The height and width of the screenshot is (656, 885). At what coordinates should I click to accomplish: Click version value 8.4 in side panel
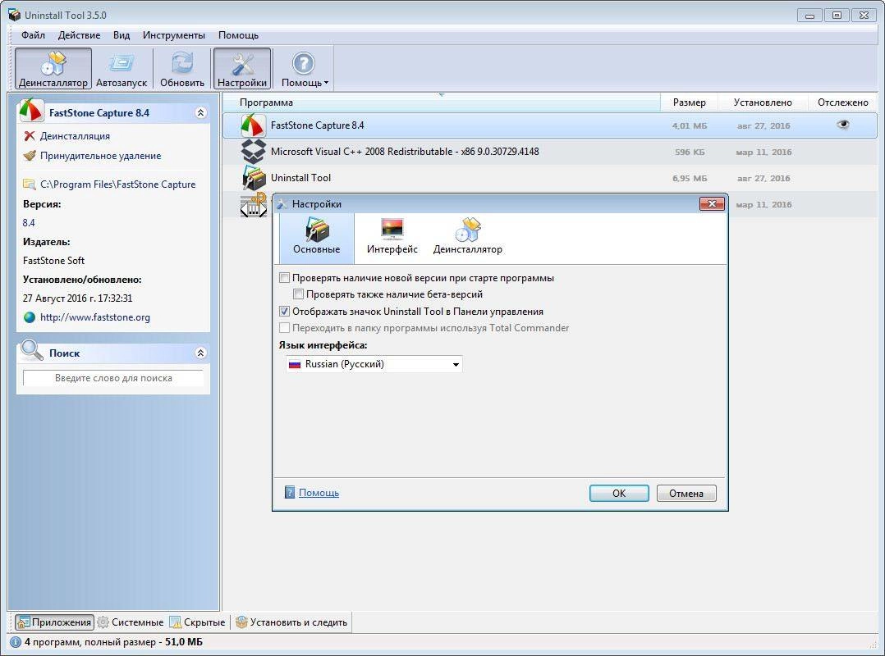tap(29, 222)
